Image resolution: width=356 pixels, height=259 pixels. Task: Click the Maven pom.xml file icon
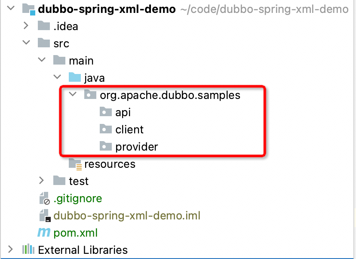(x=44, y=233)
